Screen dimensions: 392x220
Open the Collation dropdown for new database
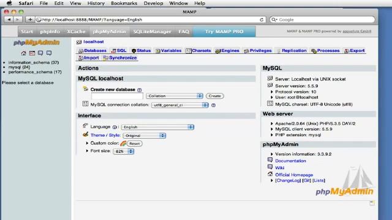(x=174, y=96)
